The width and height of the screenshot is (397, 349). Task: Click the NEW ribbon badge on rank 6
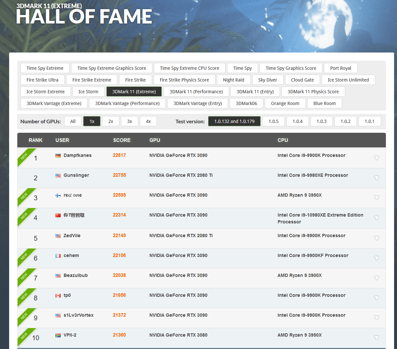24,256
